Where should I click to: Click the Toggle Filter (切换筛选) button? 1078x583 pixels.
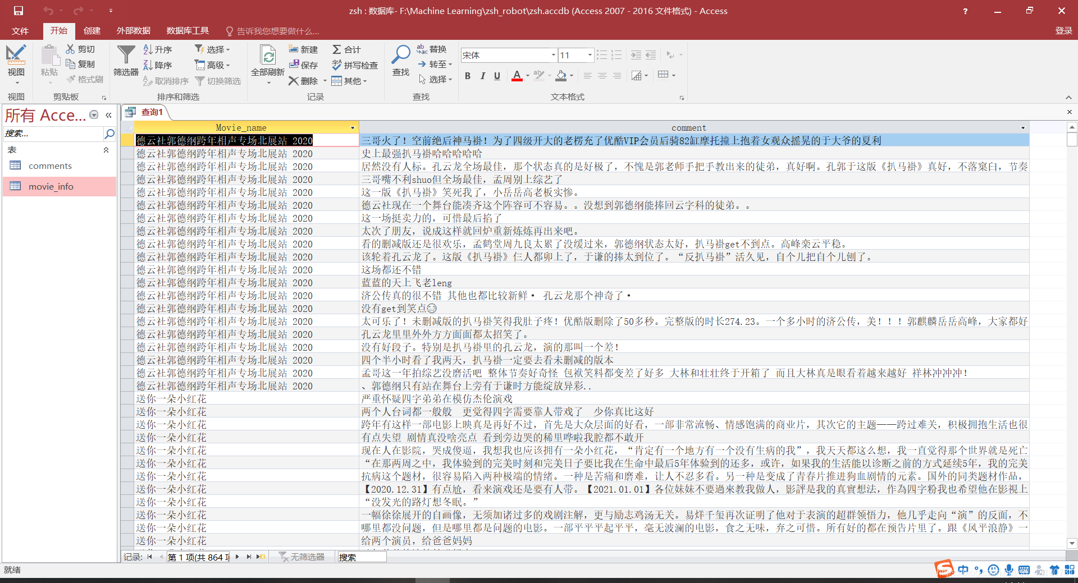point(218,81)
